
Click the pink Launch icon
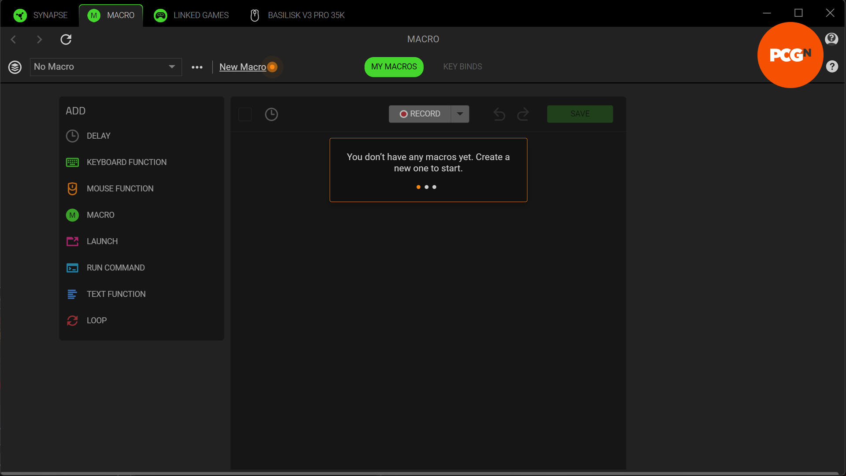click(x=72, y=242)
